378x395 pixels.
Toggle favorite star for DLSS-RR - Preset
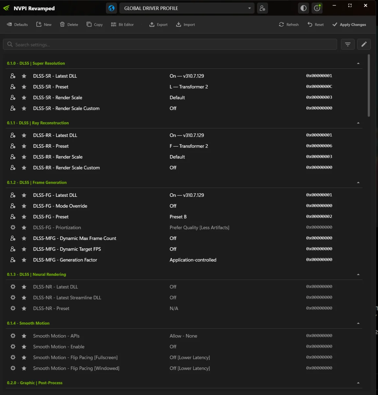(24, 146)
